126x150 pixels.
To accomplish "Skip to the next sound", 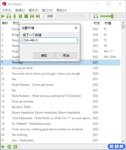I will click(38, 16).
